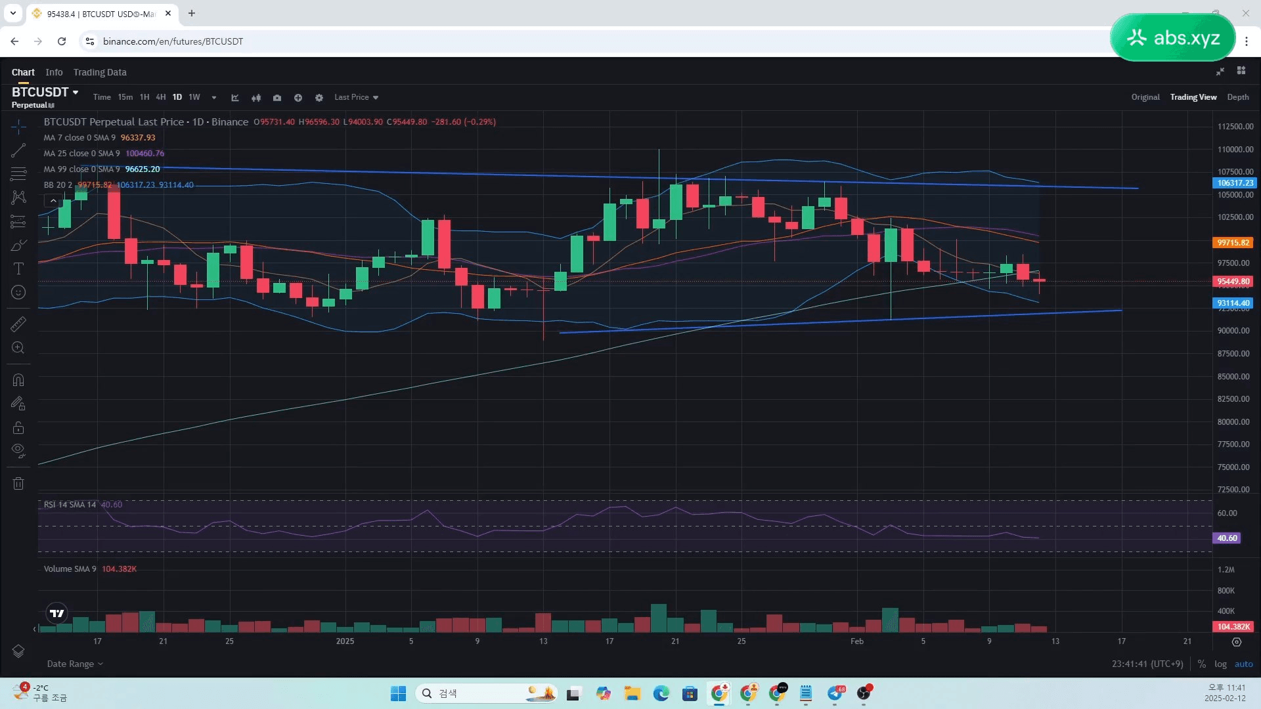Click the add plus circle icon
The width and height of the screenshot is (1261, 709).
[x=298, y=97]
